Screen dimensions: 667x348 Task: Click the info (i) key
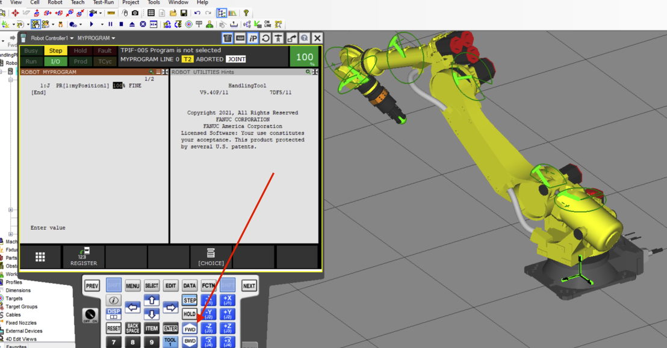coord(114,301)
